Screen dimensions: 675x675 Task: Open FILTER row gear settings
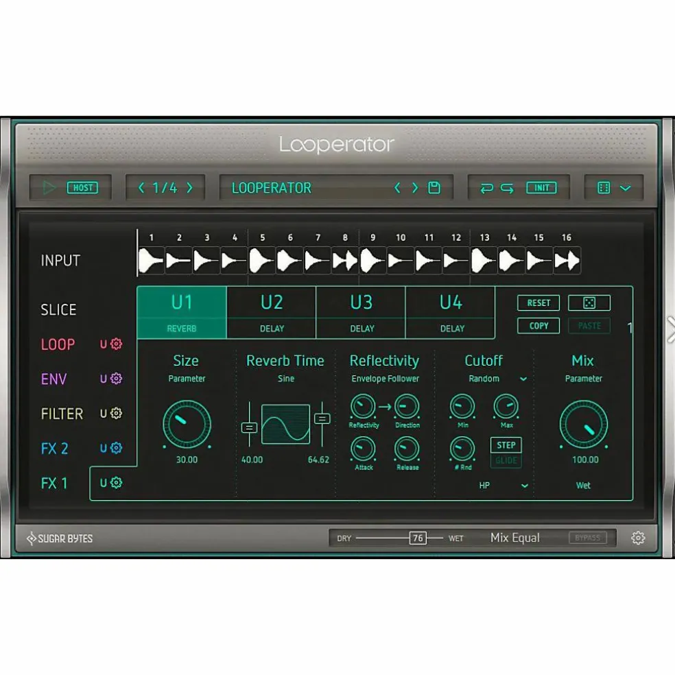coord(116,413)
